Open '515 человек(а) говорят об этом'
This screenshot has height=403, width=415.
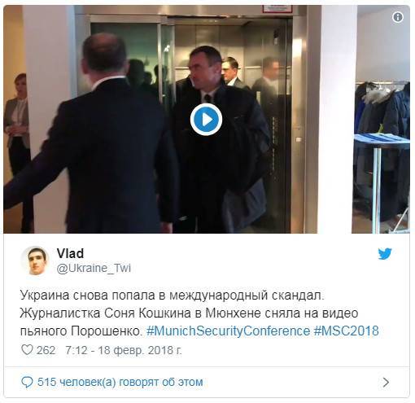click(x=120, y=382)
